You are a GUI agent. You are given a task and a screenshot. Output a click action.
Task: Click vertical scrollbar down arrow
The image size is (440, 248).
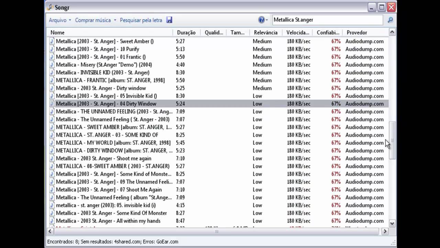coord(392,224)
